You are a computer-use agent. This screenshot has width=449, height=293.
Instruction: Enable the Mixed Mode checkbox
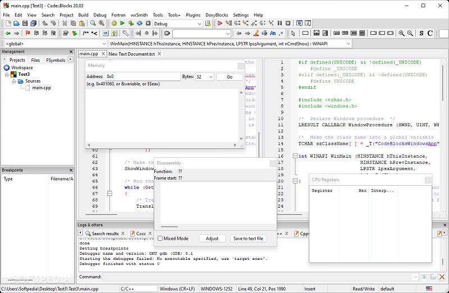(x=160, y=239)
